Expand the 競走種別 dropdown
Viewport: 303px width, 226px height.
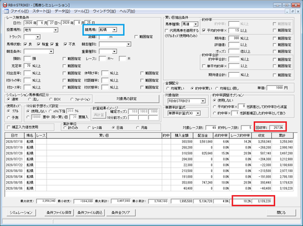pos(128,44)
